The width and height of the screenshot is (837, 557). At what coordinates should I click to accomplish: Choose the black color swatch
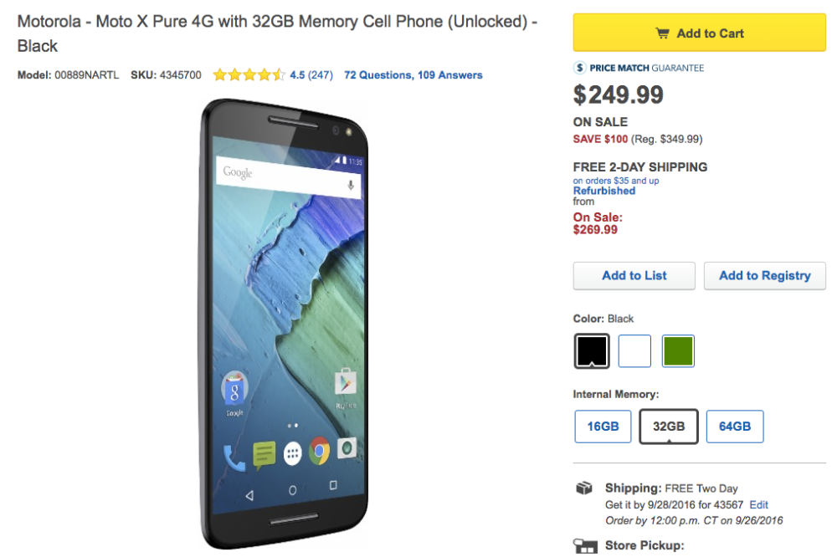point(592,351)
